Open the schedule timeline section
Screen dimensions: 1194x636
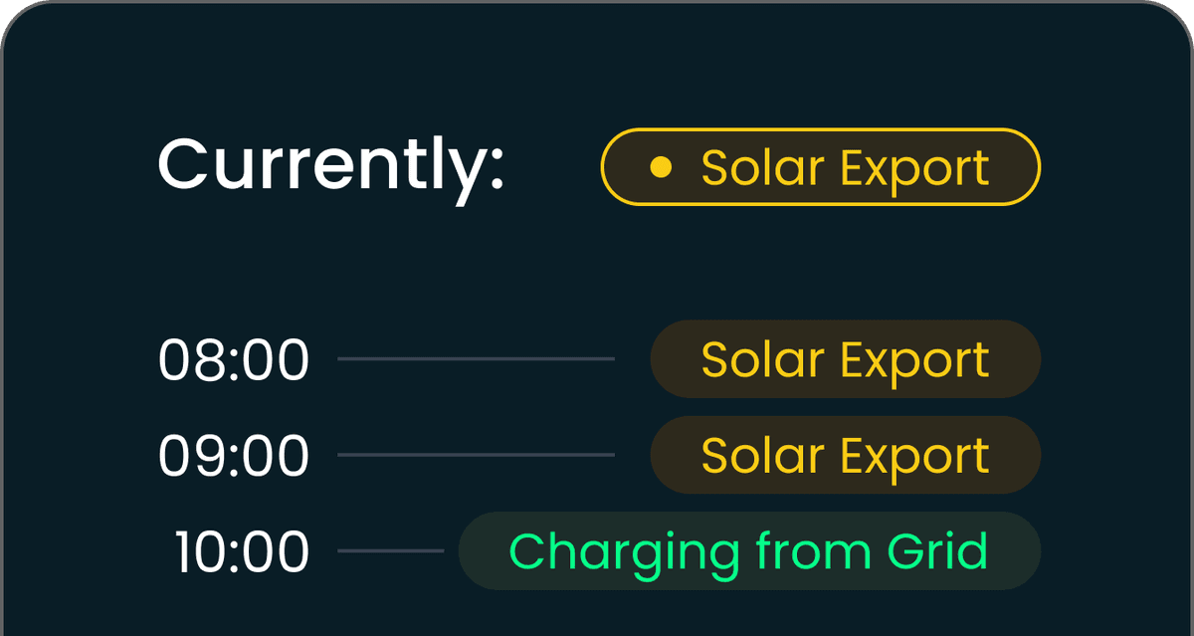tap(597, 455)
